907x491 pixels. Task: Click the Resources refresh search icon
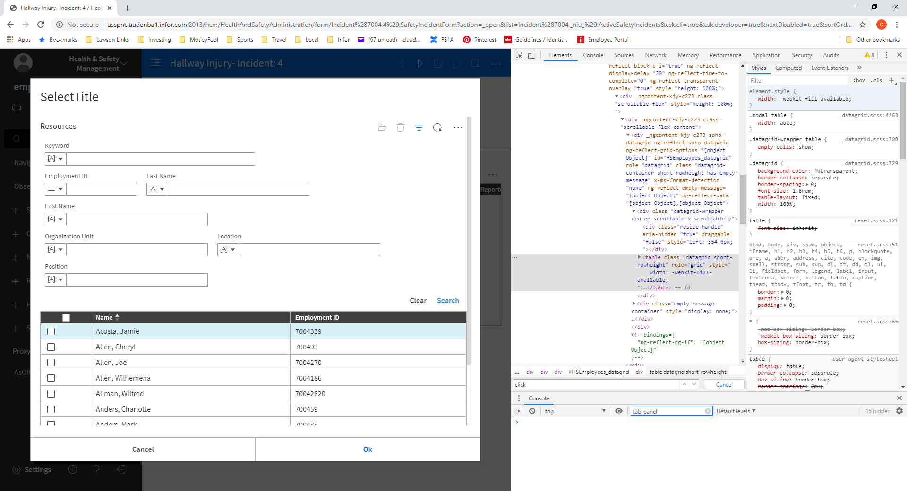tap(437, 127)
